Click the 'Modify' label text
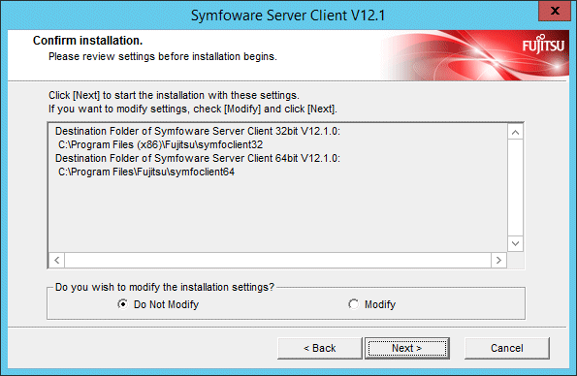This screenshot has height=376, width=577. click(x=380, y=304)
